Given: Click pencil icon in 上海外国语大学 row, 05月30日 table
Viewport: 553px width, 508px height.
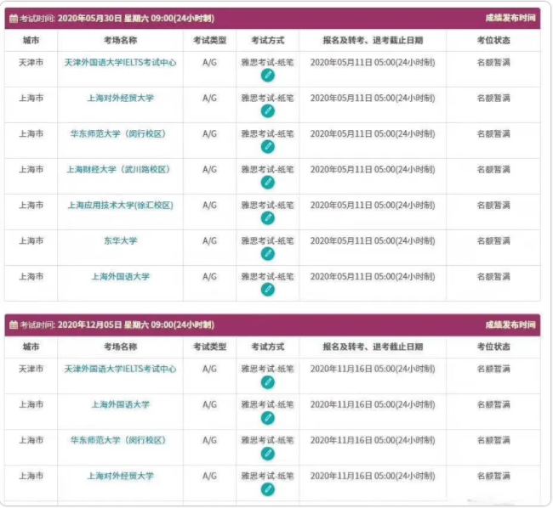Looking at the screenshot, I should [x=268, y=290].
